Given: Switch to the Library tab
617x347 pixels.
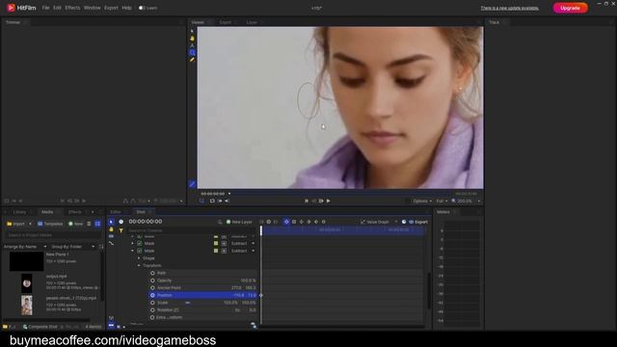Looking at the screenshot, I should tap(19, 212).
